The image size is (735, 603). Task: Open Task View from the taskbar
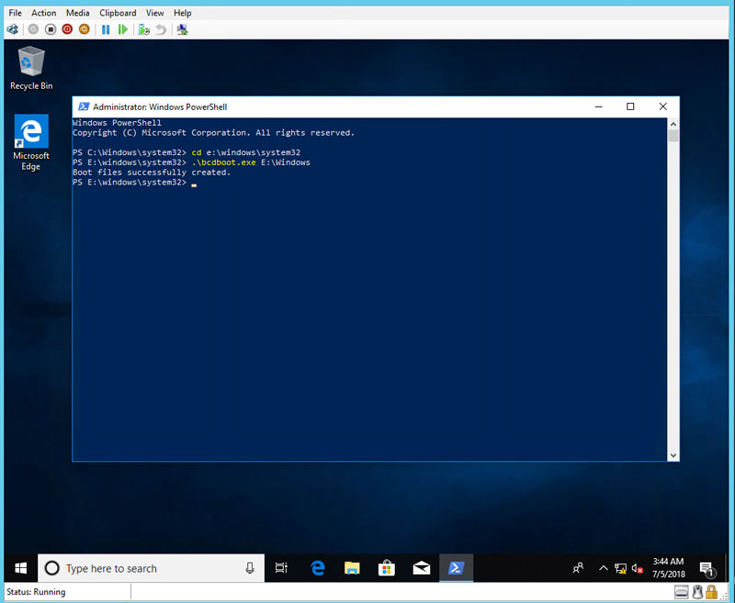282,568
